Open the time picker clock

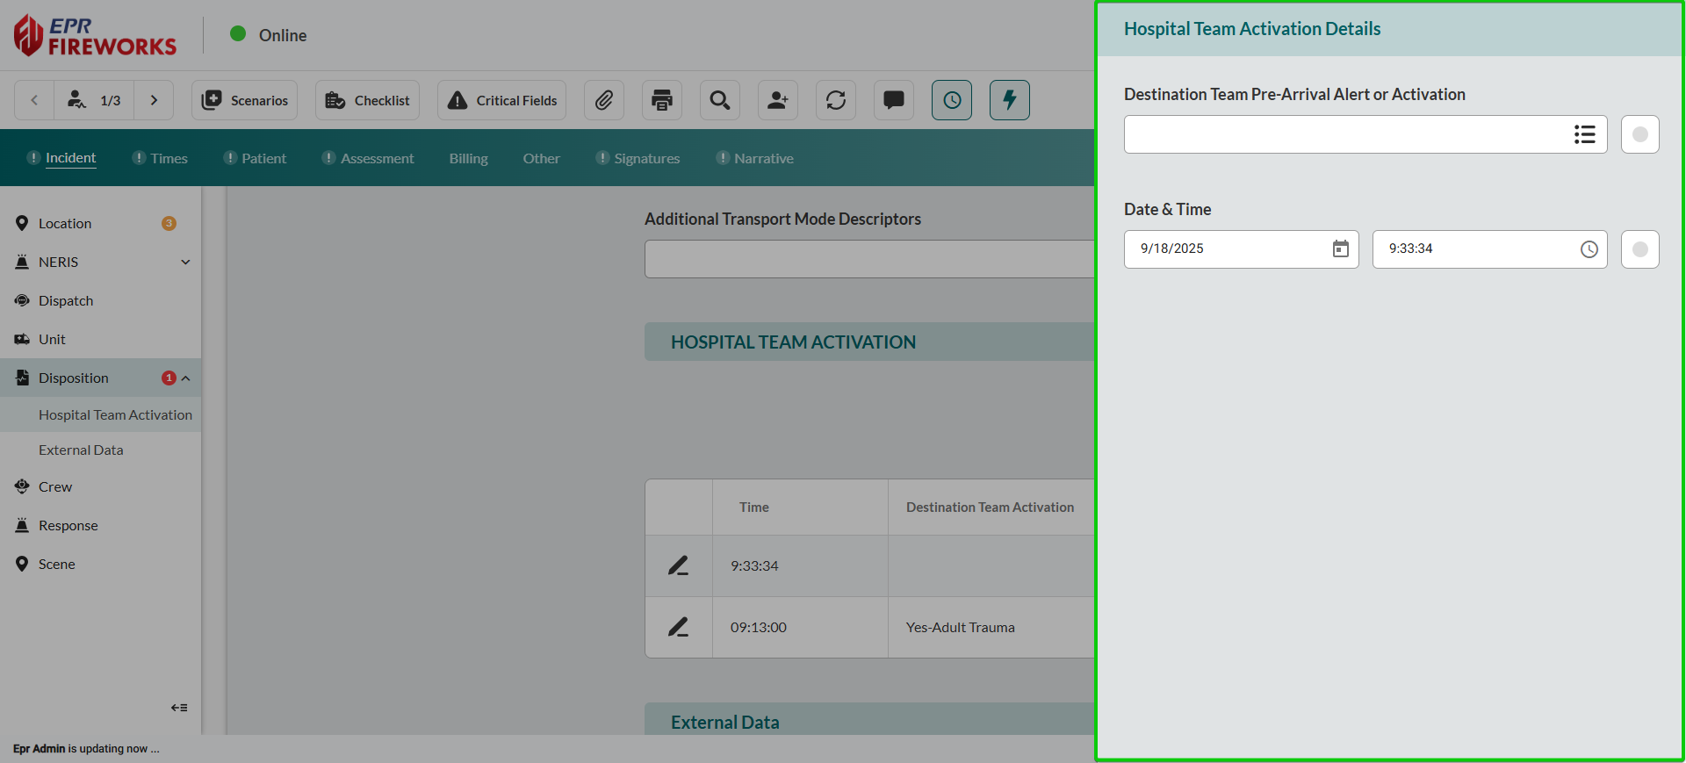click(x=1589, y=249)
